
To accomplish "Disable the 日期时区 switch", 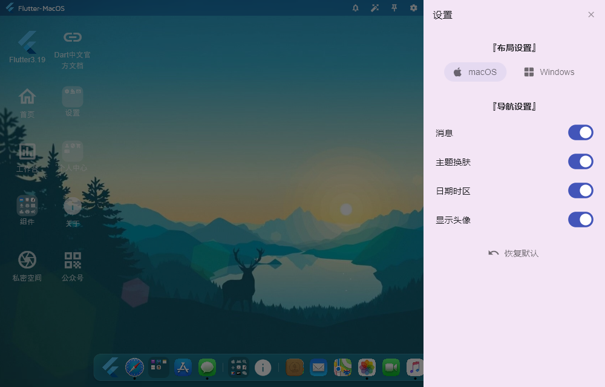I will (581, 190).
